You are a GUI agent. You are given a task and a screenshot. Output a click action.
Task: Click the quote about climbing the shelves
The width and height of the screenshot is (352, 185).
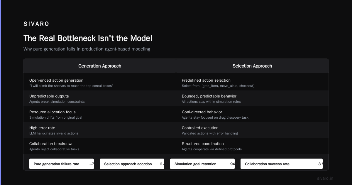[x=71, y=86]
